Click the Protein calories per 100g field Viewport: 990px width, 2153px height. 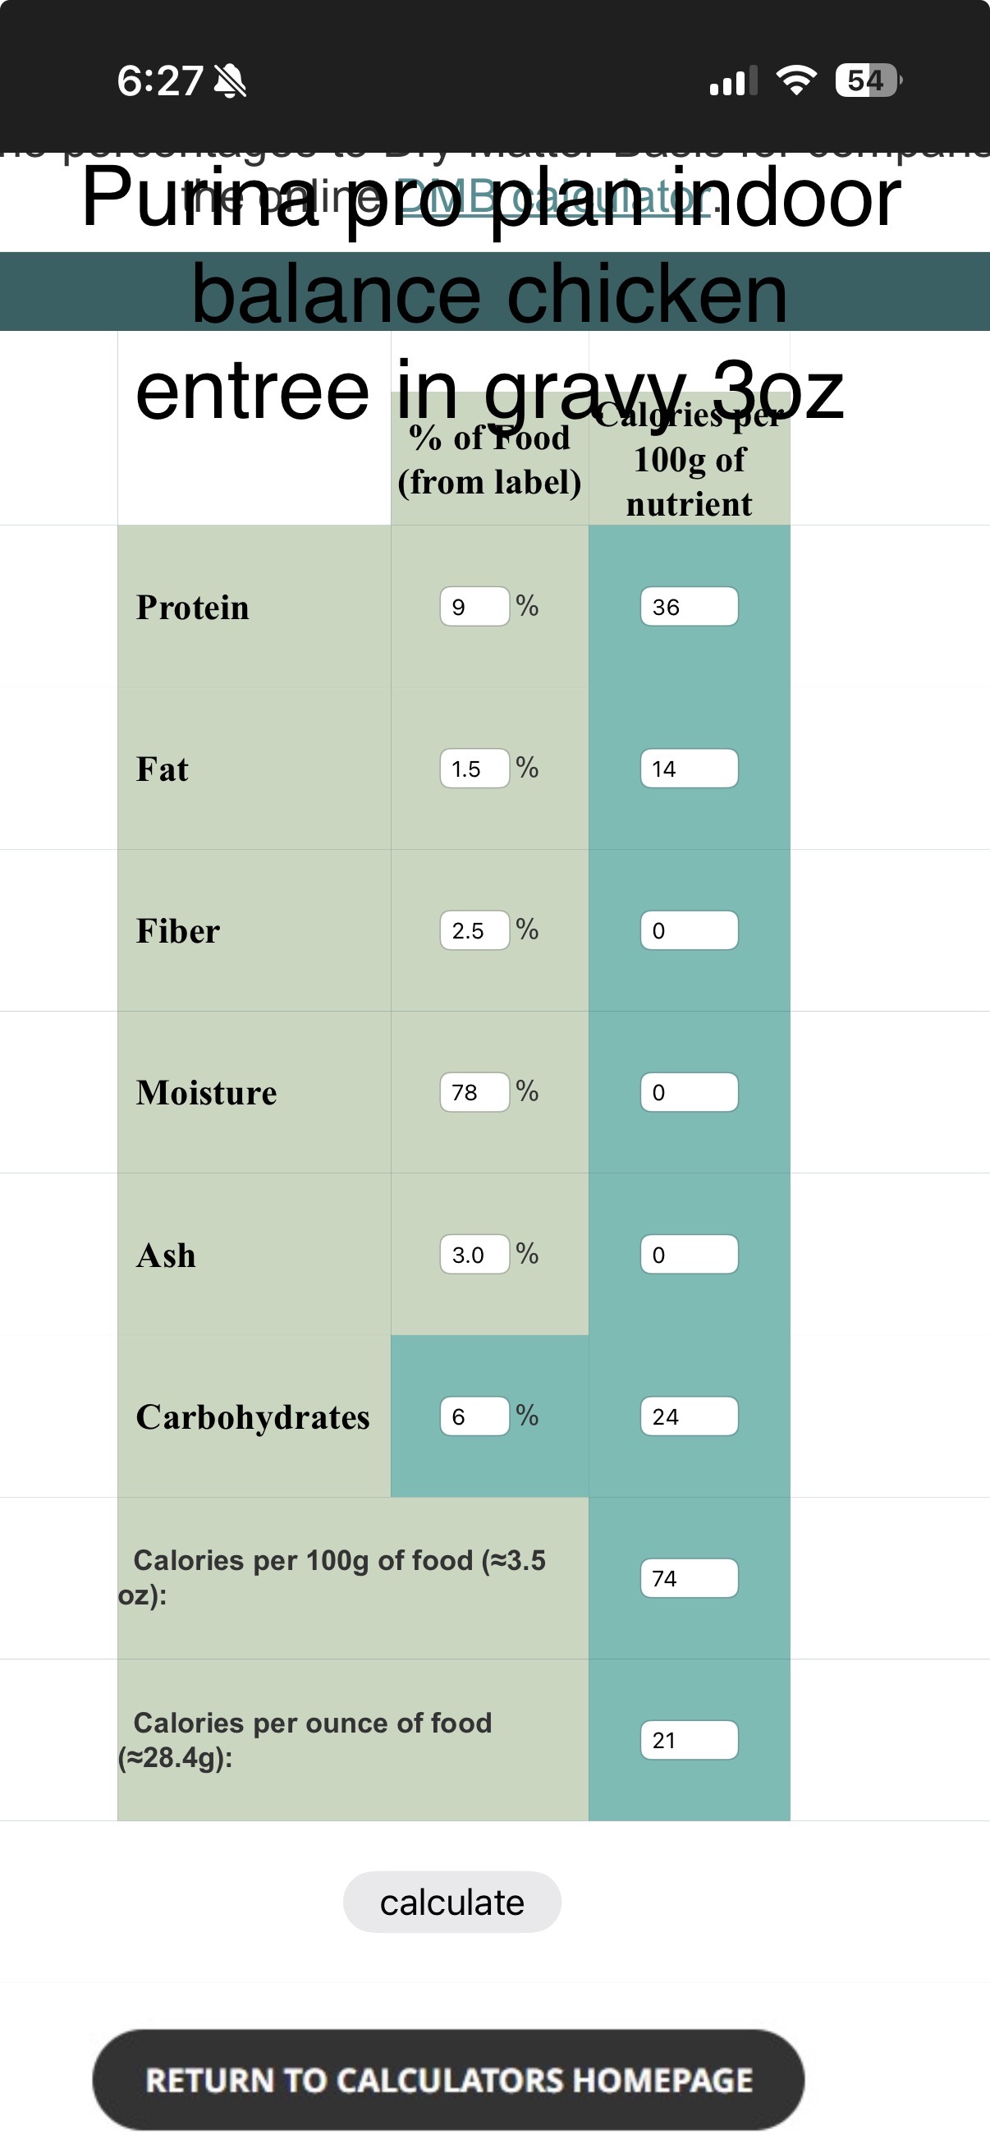(x=690, y=607)
